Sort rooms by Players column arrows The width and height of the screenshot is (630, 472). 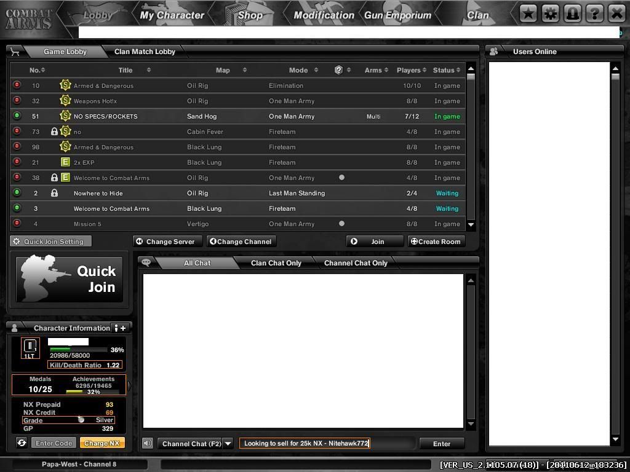tap(425, 70)
